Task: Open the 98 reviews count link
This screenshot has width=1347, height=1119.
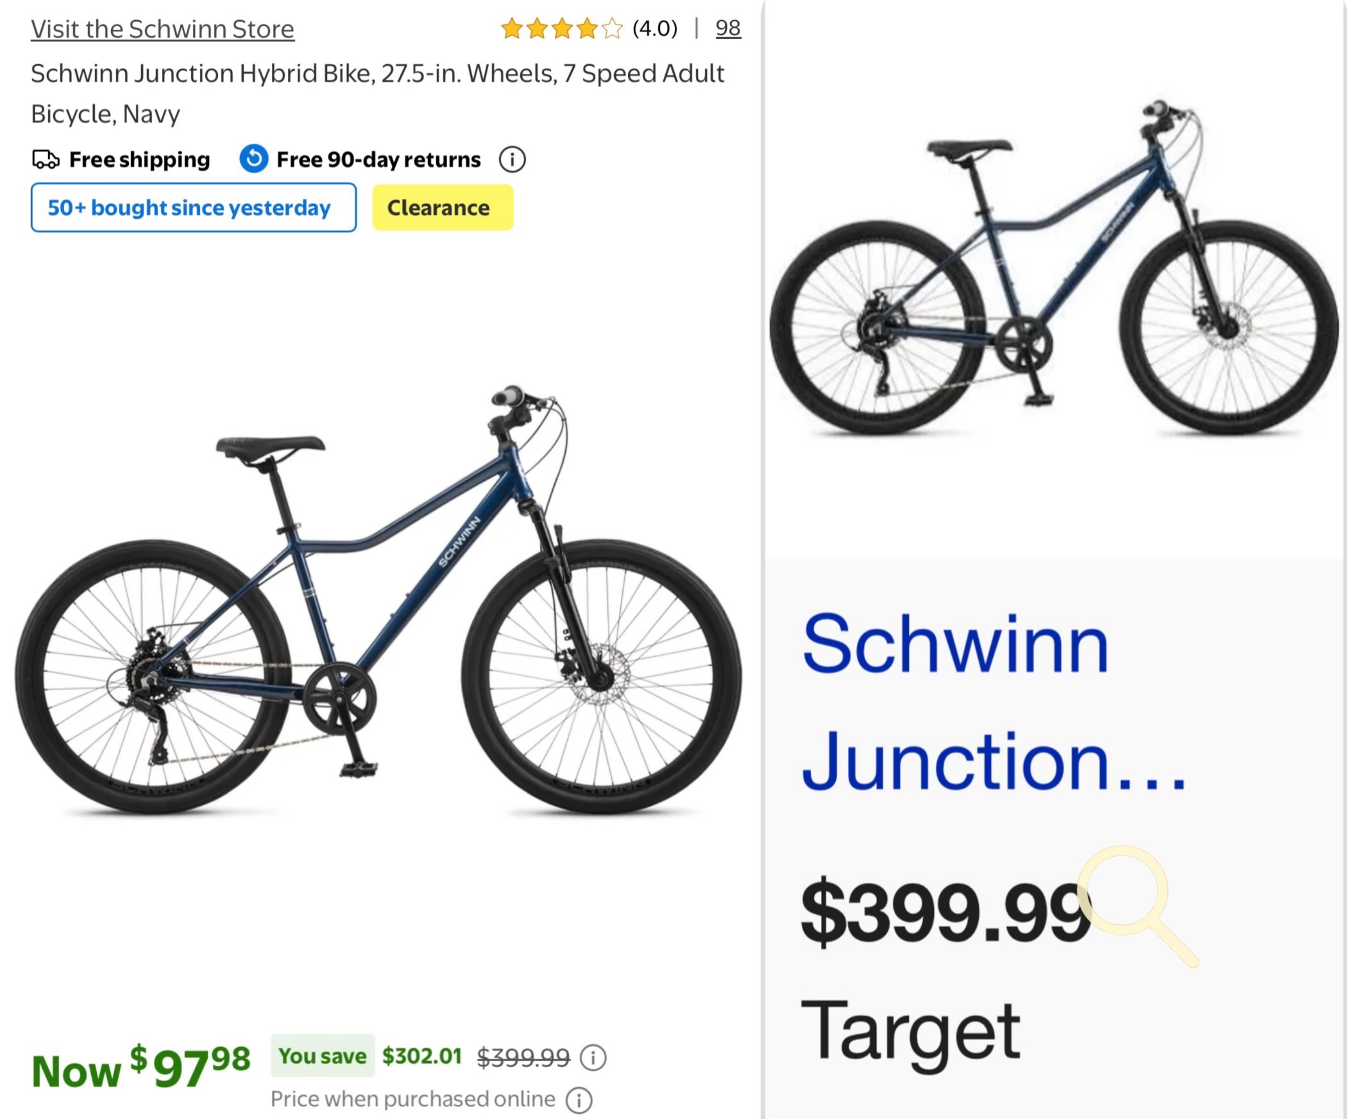Action: [728, 28]
